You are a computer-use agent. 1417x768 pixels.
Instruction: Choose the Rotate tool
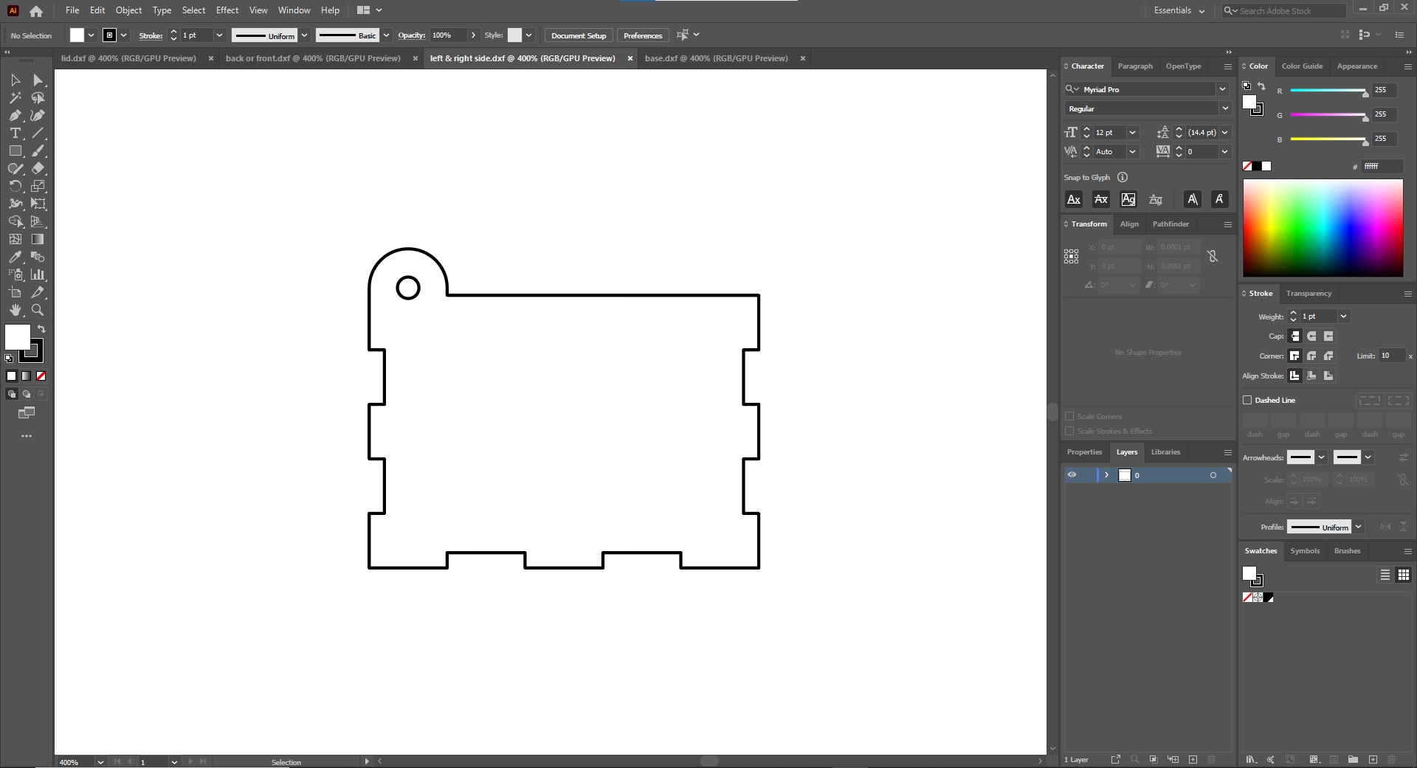[15, 186]
